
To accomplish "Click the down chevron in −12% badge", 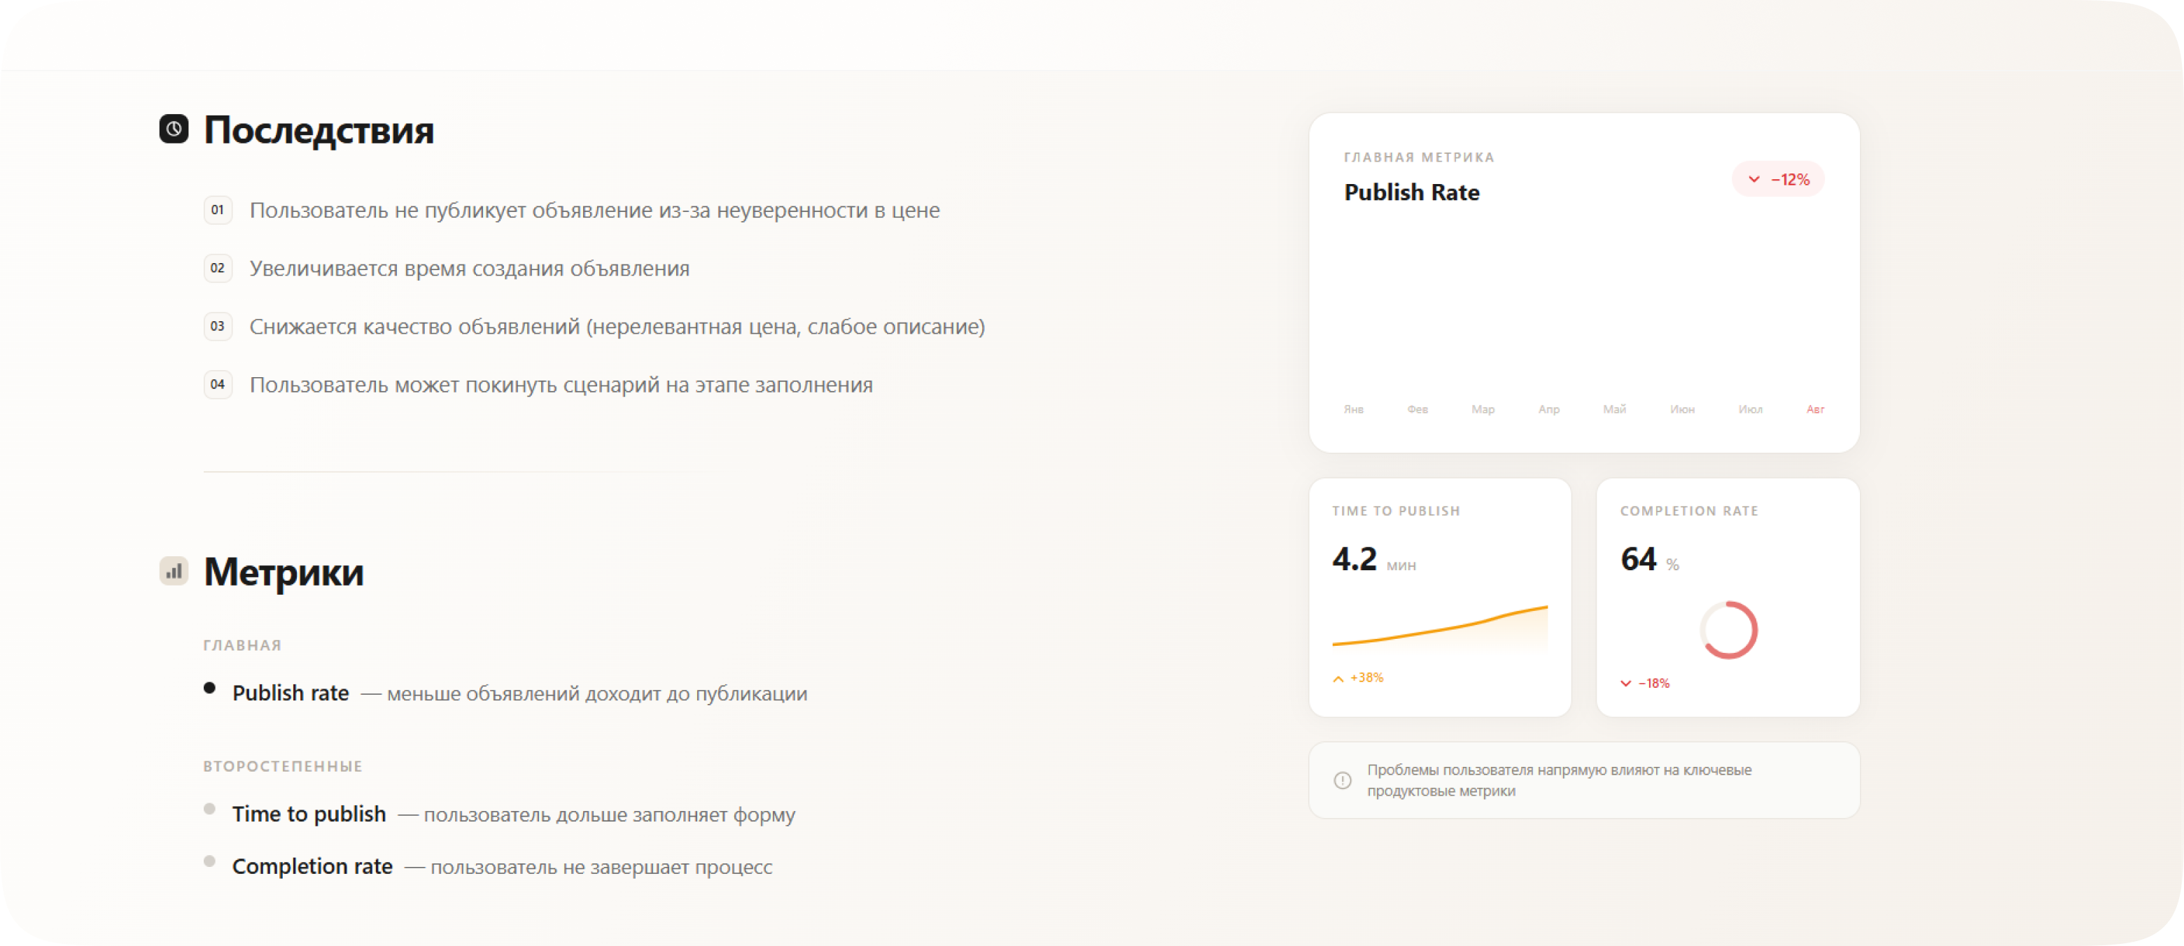I will pos(1753,180).
